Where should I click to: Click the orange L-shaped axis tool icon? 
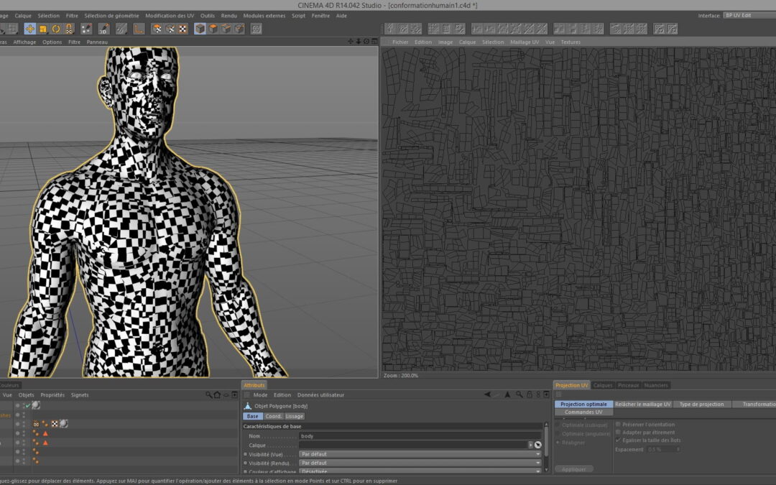(139, 29)
